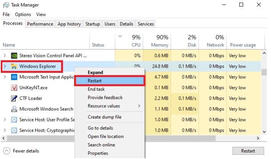Viewport: 271px width, 159px height.
Task: Click the Windows Explorer folder icon
Action: (x=14, y=67)
